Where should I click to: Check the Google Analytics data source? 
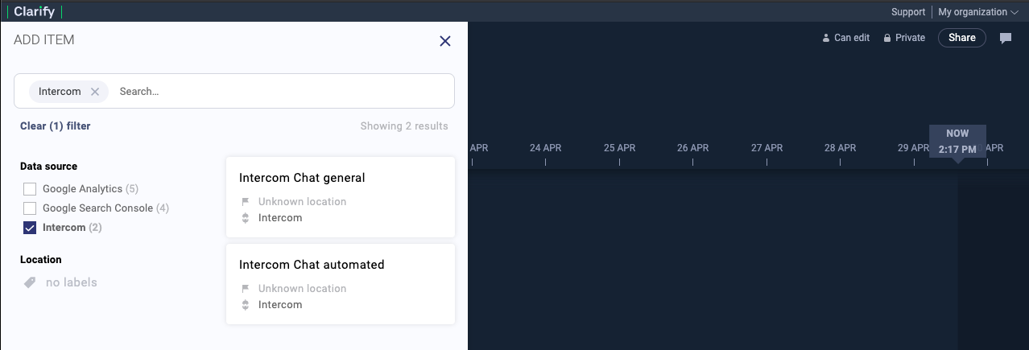30,189
